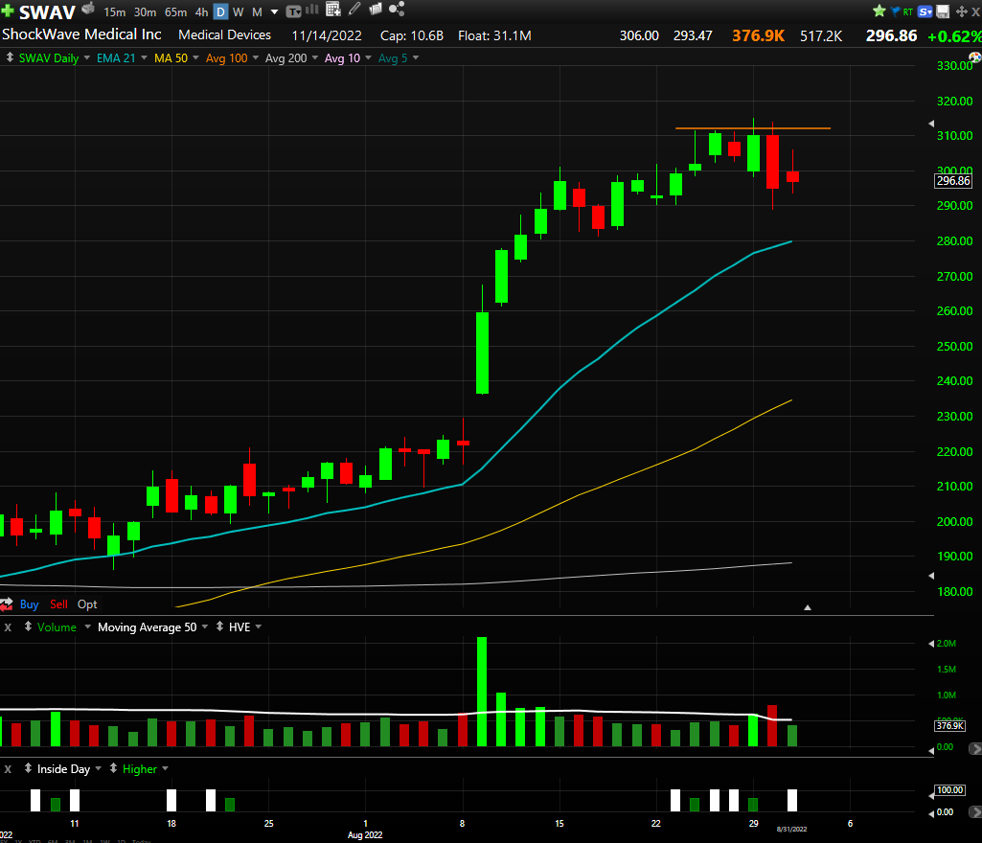Open the color palette icon

975,57
